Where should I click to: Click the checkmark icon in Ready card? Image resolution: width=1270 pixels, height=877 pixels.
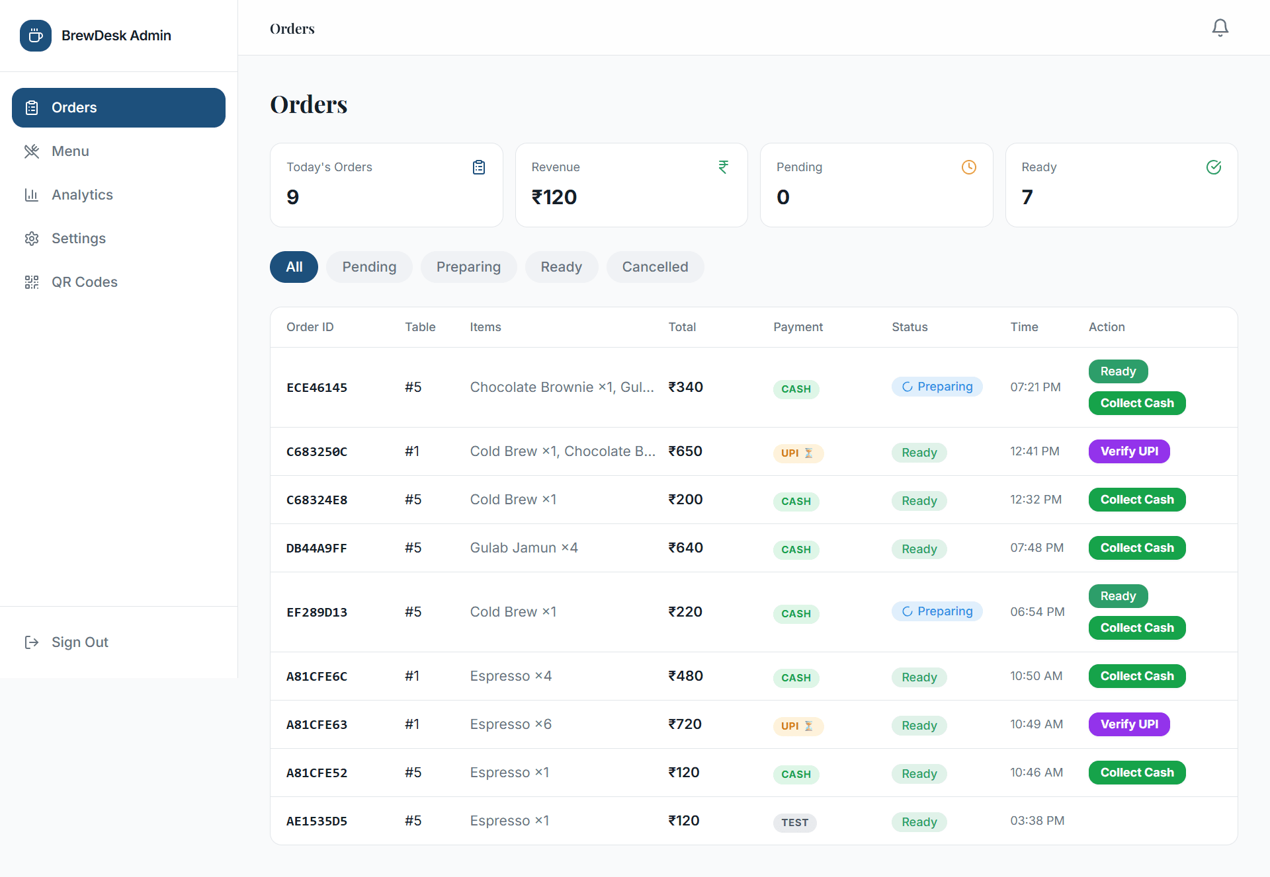click(x=1214, y=167)
